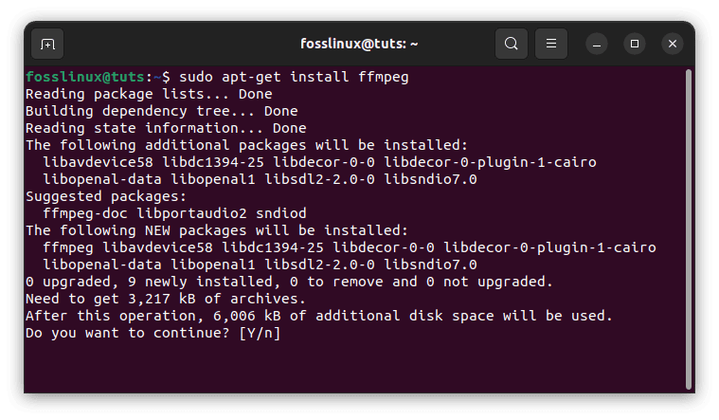Click the 'Reading package lists... Done' line
The image size is (719, 420).
click(149, 94)
